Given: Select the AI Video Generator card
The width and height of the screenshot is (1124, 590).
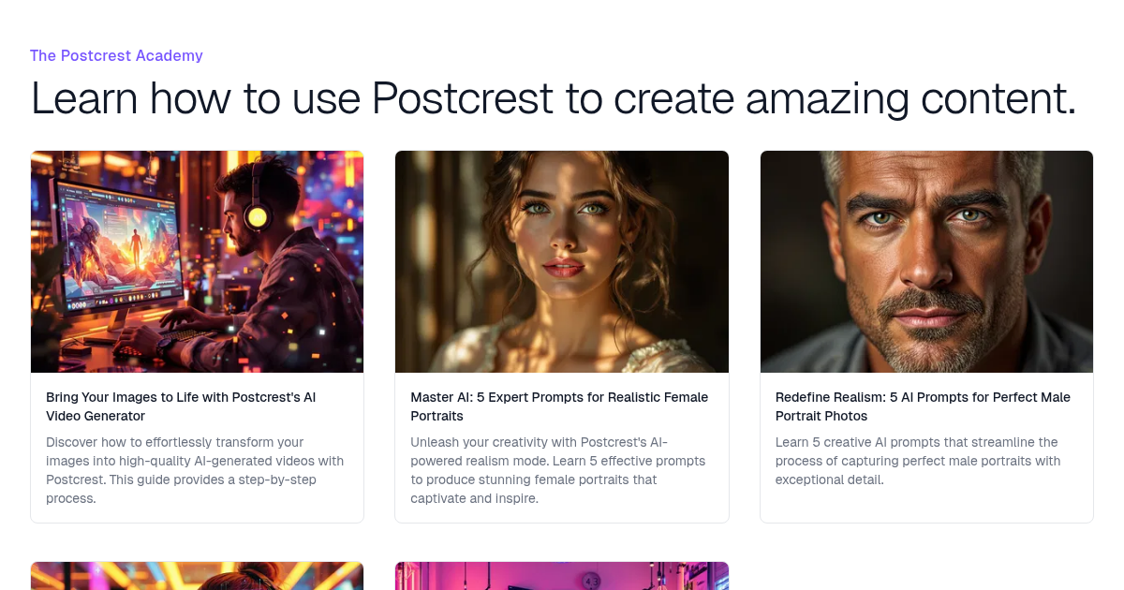Looking at the screenshot, I should coord(197,335).
